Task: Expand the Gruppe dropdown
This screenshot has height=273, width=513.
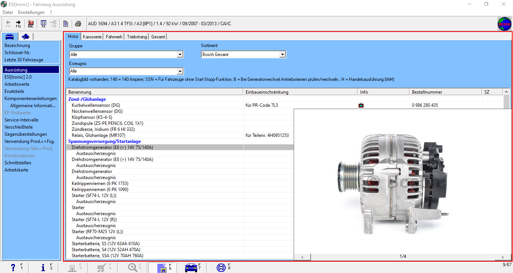Action: coord(180,55)
